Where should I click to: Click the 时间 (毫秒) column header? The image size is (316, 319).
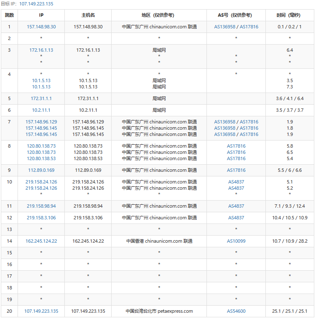click(290, 15)
